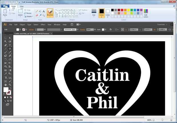The image size is (177, 123).
Task: Choose the Down arrow shape in Shapes gallery
Action: pos(57,16)
